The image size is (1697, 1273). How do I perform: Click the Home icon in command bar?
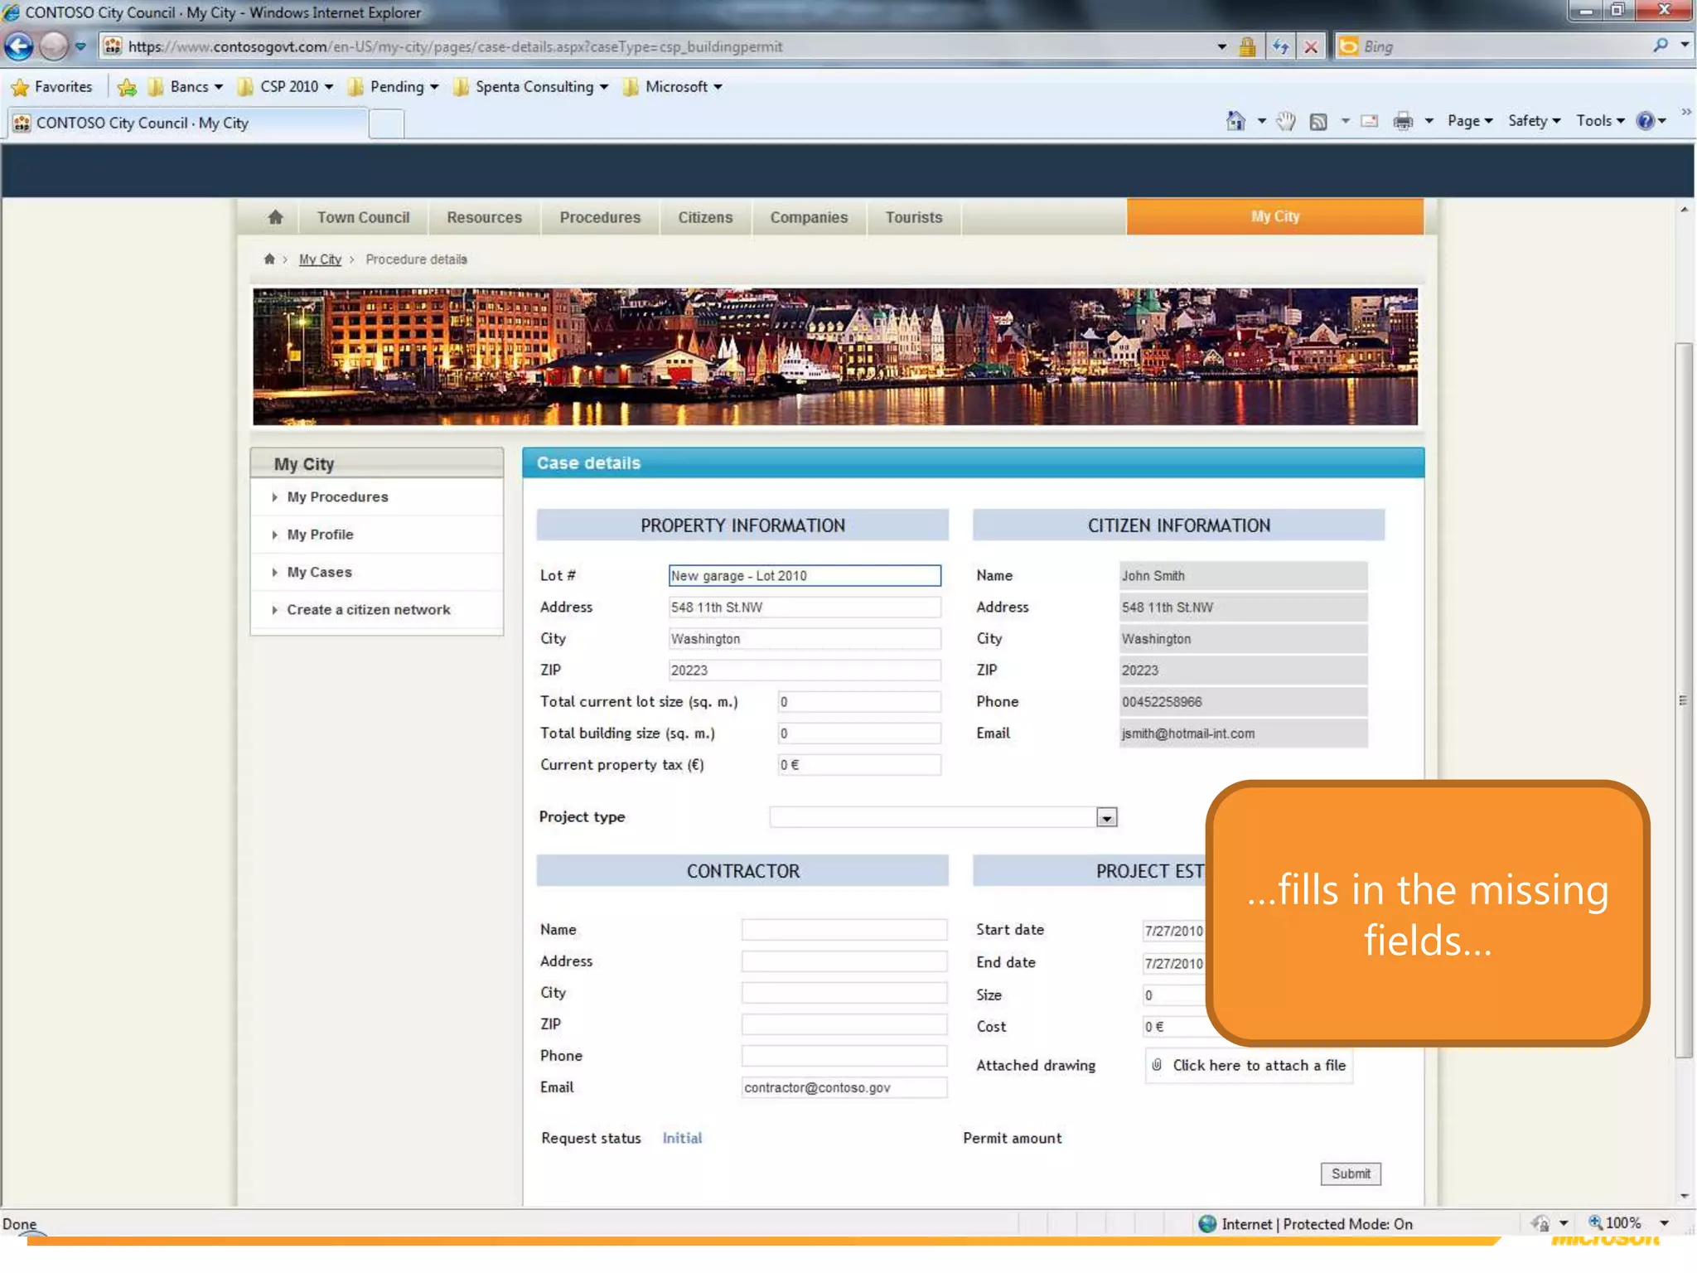[1235, 121]
